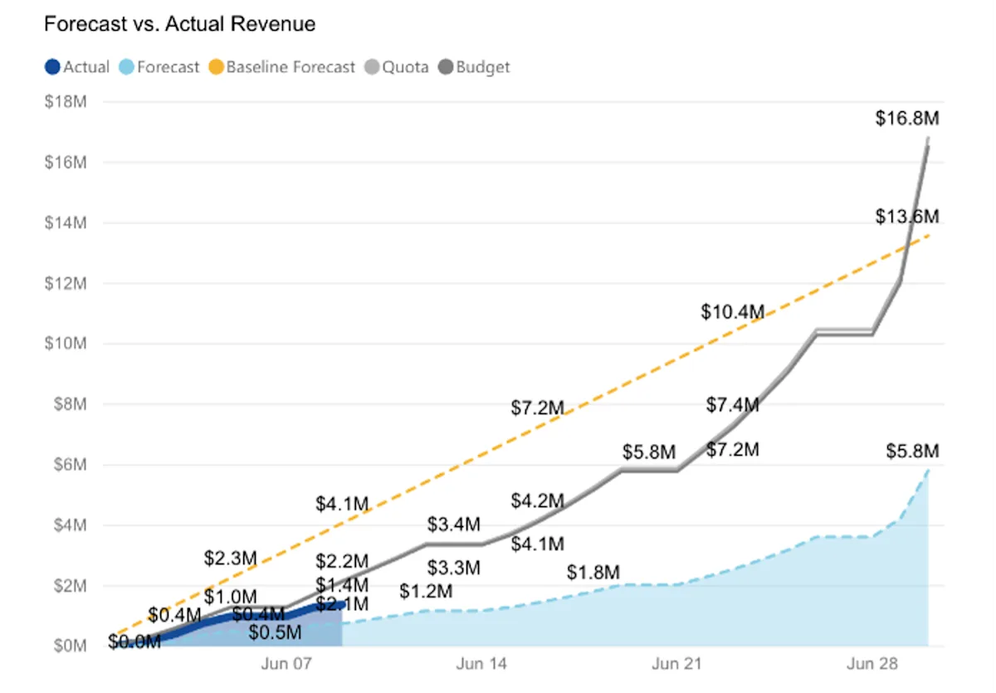Select the Actual legend label
The width and height of the screenshot is (996, 693).
(86, 67)
